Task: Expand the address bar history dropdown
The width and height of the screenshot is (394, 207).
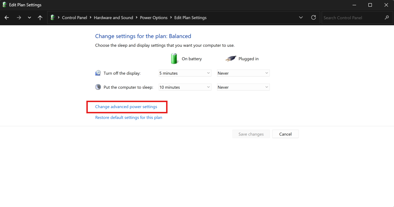Action: click(301, 18)
